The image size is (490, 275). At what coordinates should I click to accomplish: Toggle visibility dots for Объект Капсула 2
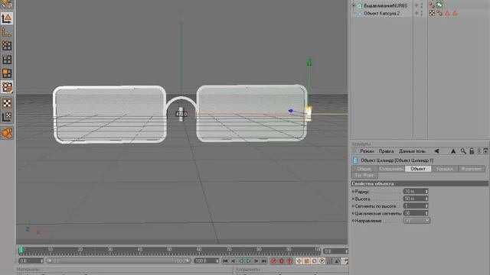[x=422, y=13]
